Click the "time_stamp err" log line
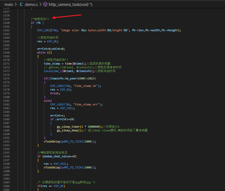Image resolution: width=225 pixels, height=191 pixels. coord(76,104)
